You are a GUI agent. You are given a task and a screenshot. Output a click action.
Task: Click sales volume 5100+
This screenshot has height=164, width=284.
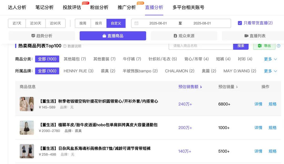(x=224, y=151)
